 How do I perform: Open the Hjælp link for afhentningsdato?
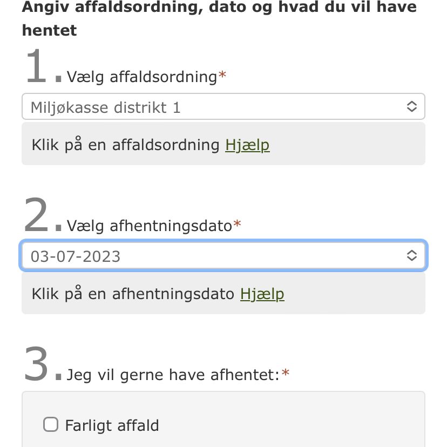[x=262, y=294]
